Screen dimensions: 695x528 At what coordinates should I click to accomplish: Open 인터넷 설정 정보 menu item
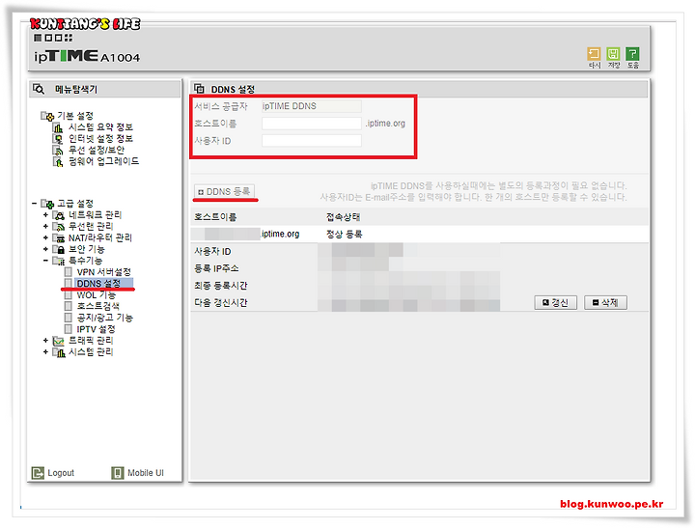coord(100,139)
